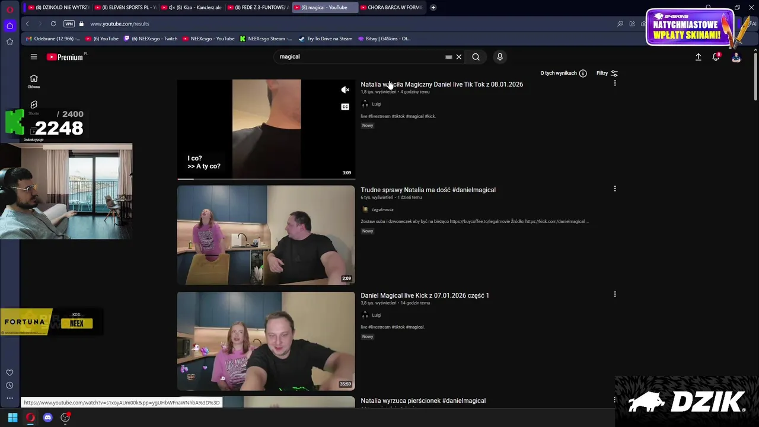759x427 pixels.
Task: Reload the page
Action: (x=53, y=24)
